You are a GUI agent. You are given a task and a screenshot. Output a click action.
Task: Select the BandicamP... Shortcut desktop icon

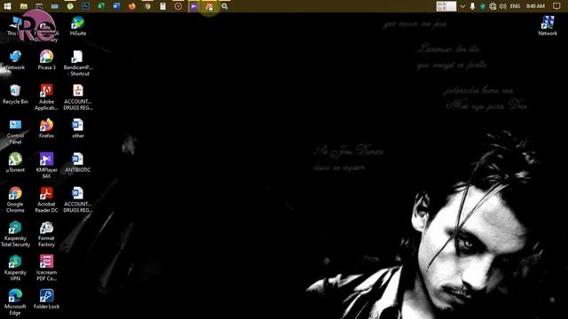click(78, 63)
